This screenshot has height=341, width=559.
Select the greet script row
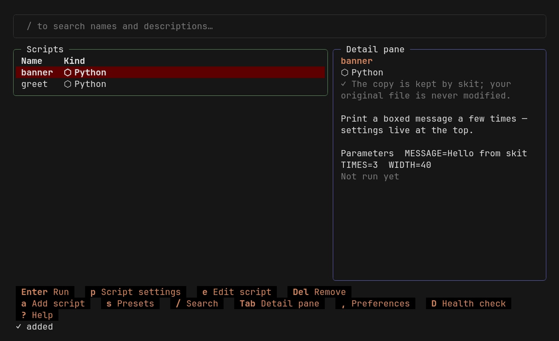(170, 84)
